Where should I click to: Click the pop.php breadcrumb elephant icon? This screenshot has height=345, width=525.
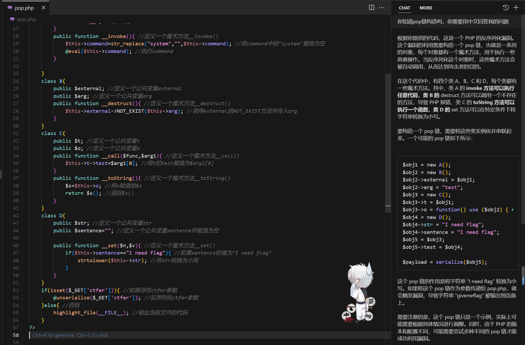12,19
